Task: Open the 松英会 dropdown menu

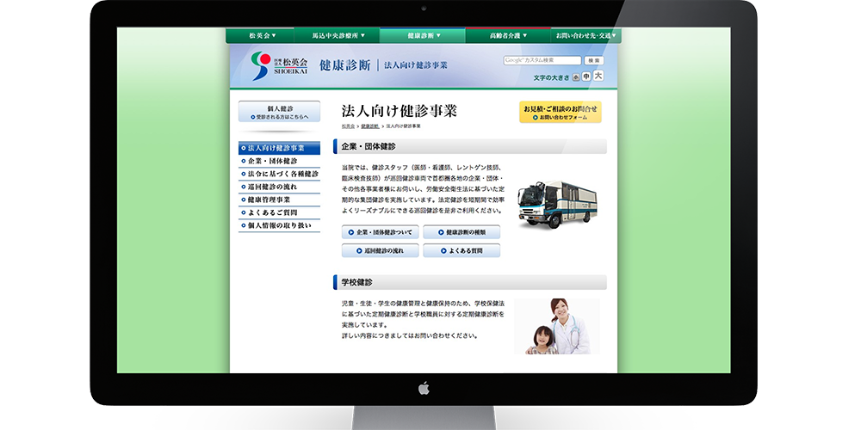Action: [x=262, y=35]
